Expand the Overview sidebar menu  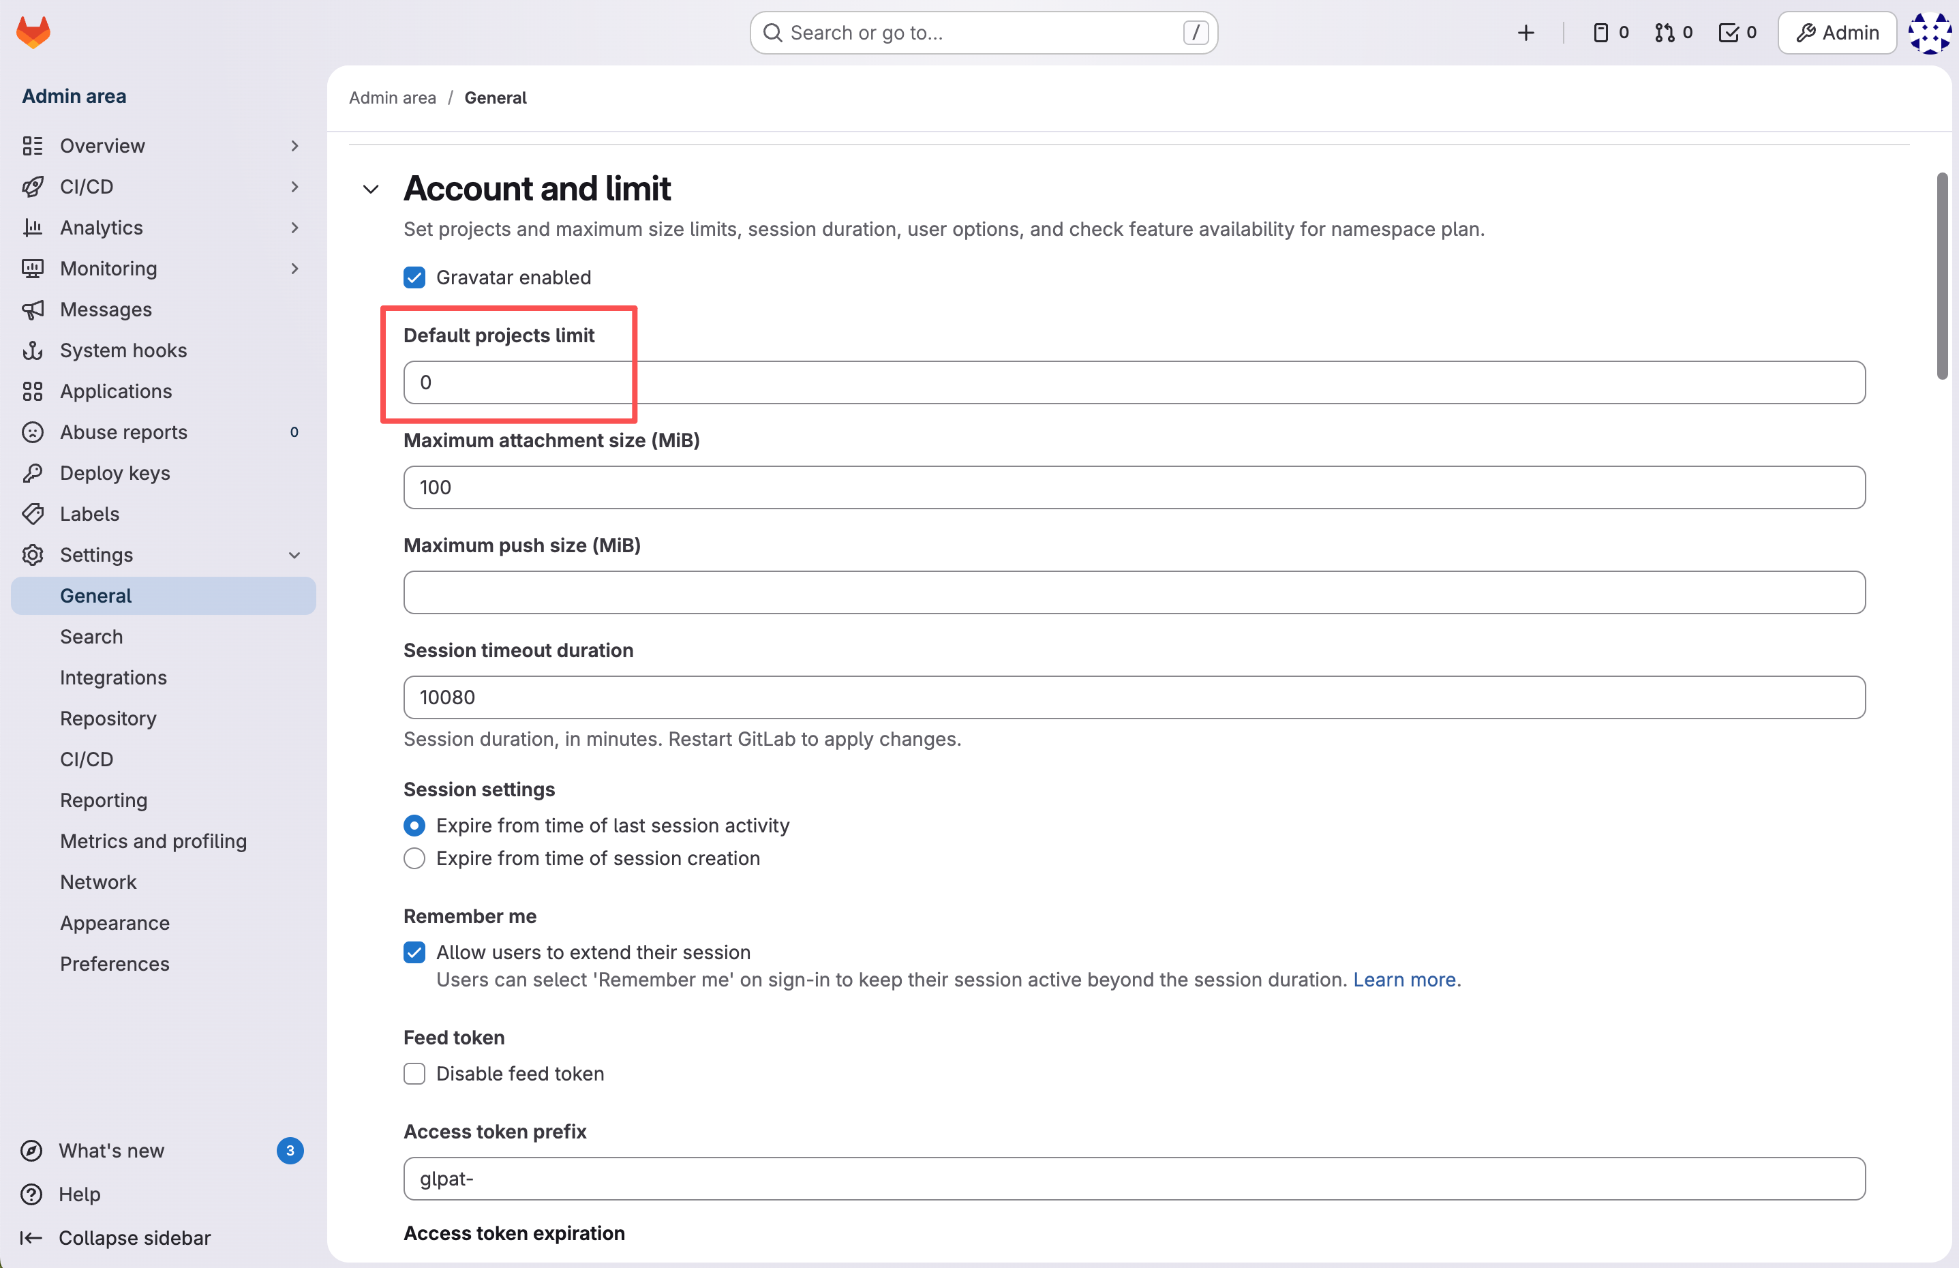pos(102,146)
